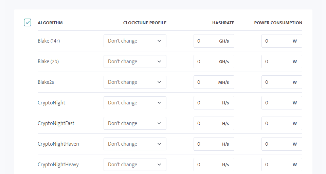The image size is (326, 174).
Task: Expand CryptoNight Clocktune profile selector
Action: 135,103
